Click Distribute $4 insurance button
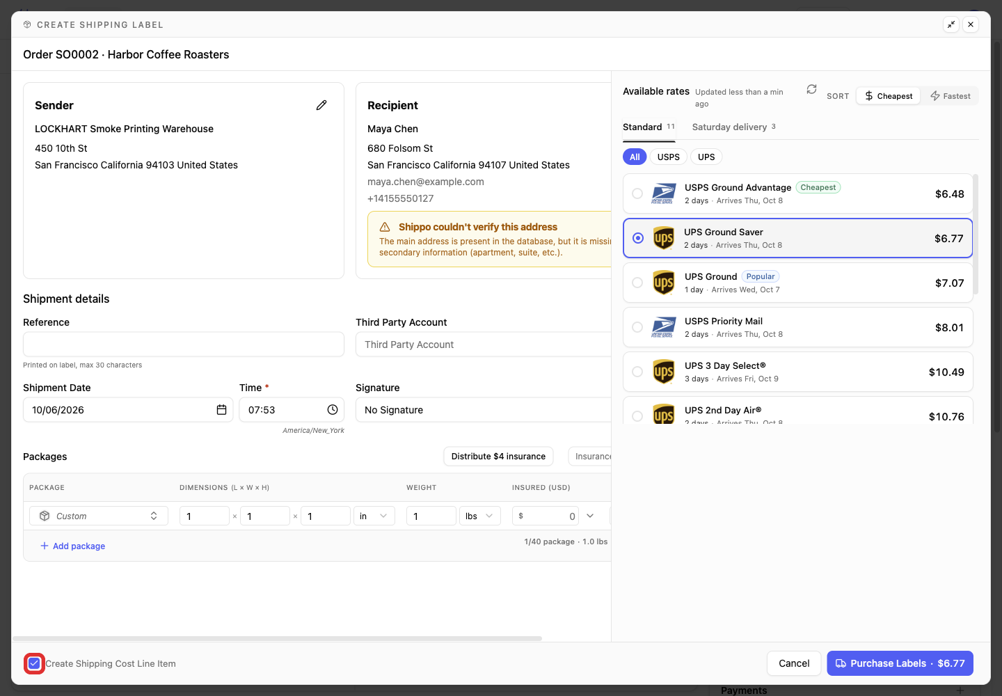The height and width of the screenshot is (696, 1002). [x=498, y=457]
